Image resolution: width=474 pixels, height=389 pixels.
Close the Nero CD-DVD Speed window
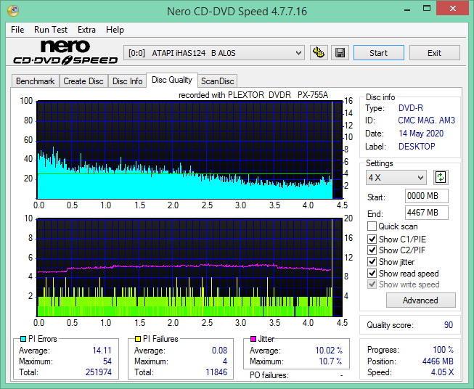[452, 9]
